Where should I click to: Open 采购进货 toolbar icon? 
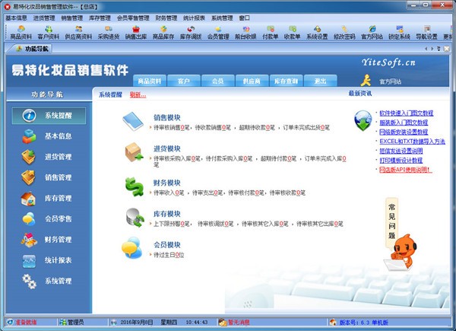coord(109,32)
